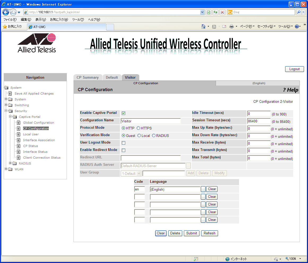Click the Allied Telesis logo

37,43
